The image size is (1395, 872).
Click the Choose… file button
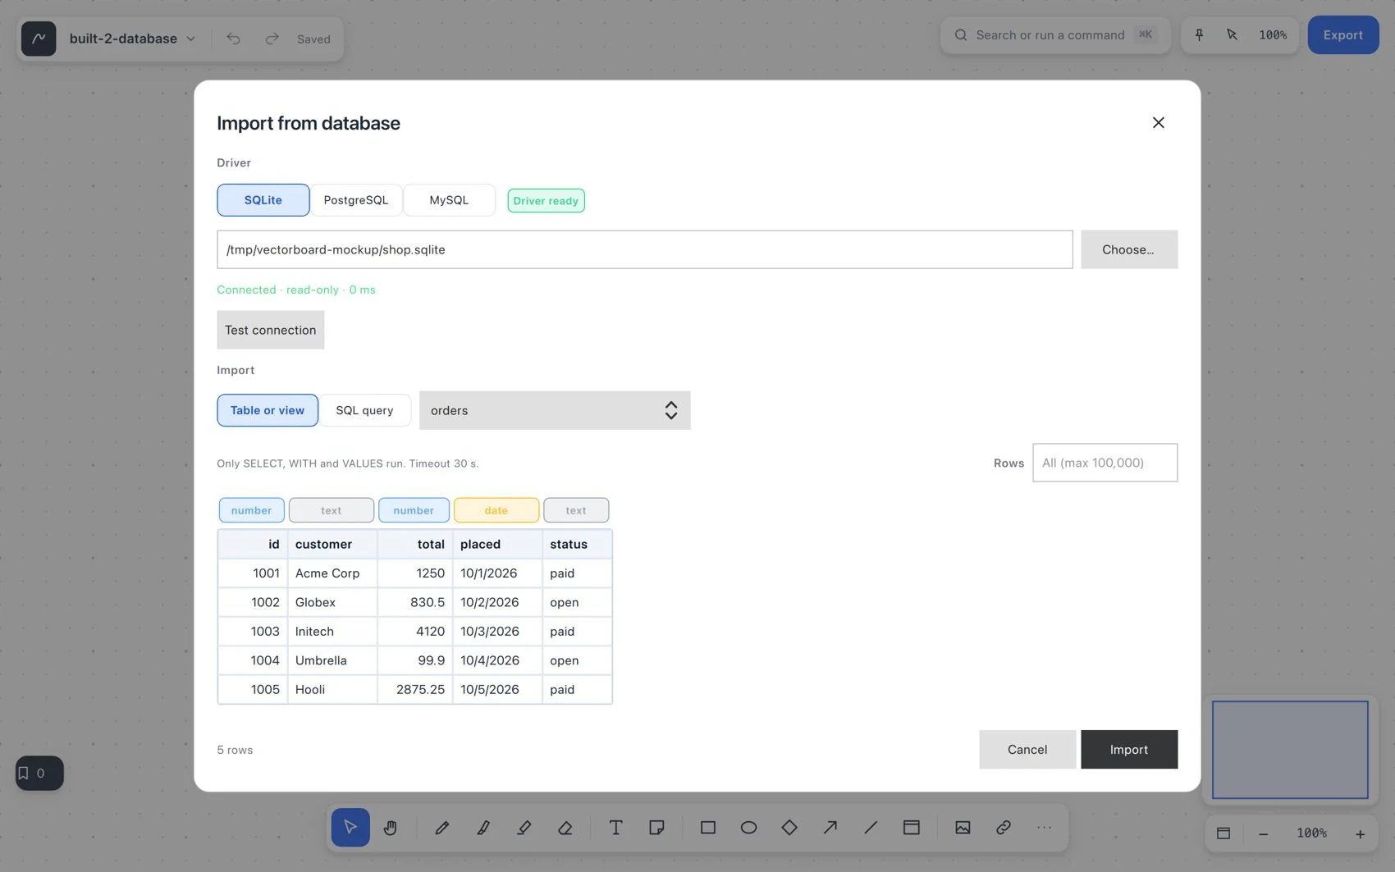pyautogui.click(x=1129, y=249)
